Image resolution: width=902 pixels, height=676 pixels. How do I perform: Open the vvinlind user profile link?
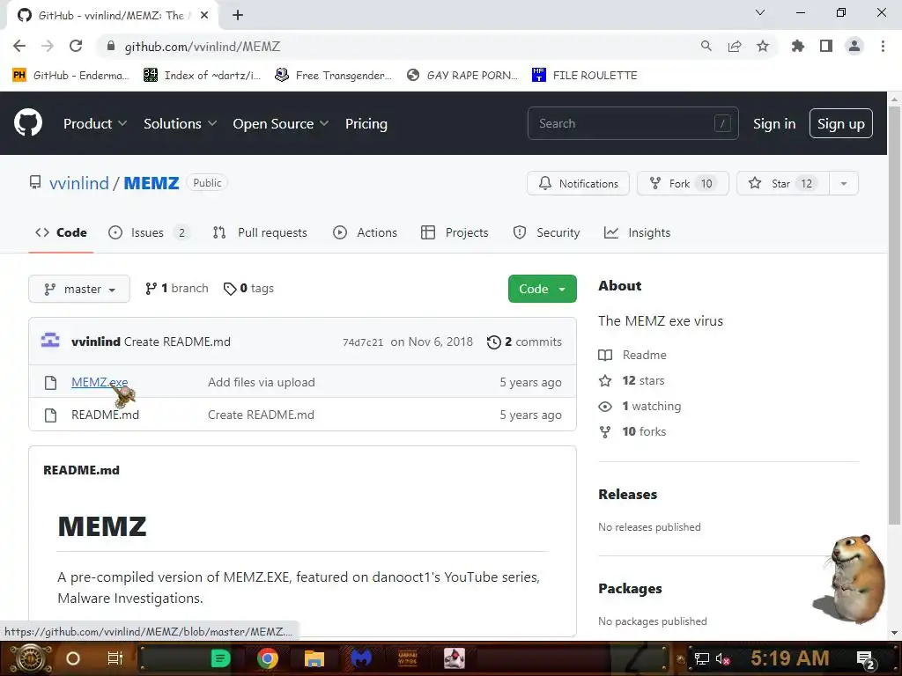78,183
